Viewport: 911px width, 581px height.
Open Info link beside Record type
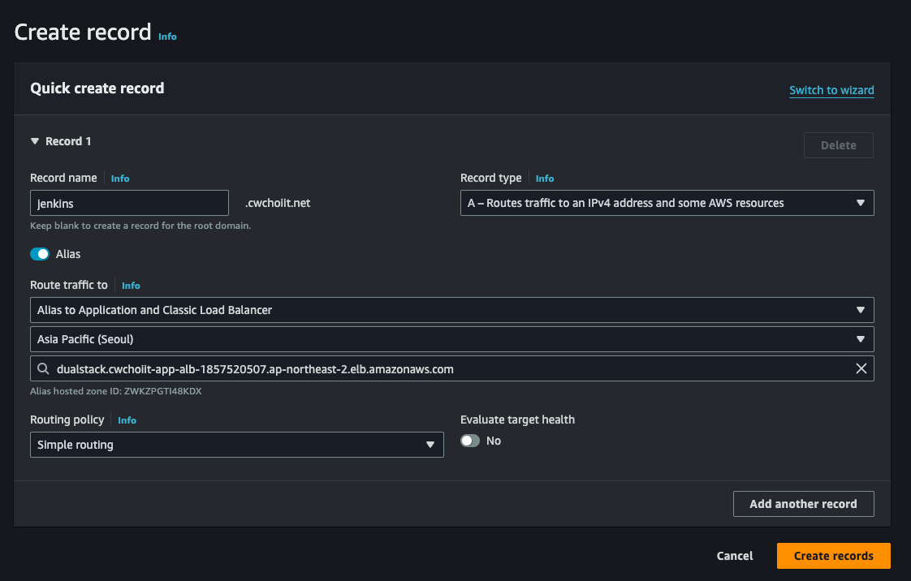point(544,179)
